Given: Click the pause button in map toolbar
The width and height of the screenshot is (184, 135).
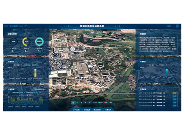Looking at the screenshot, I should pyautogui.click(x=73, y=103).
